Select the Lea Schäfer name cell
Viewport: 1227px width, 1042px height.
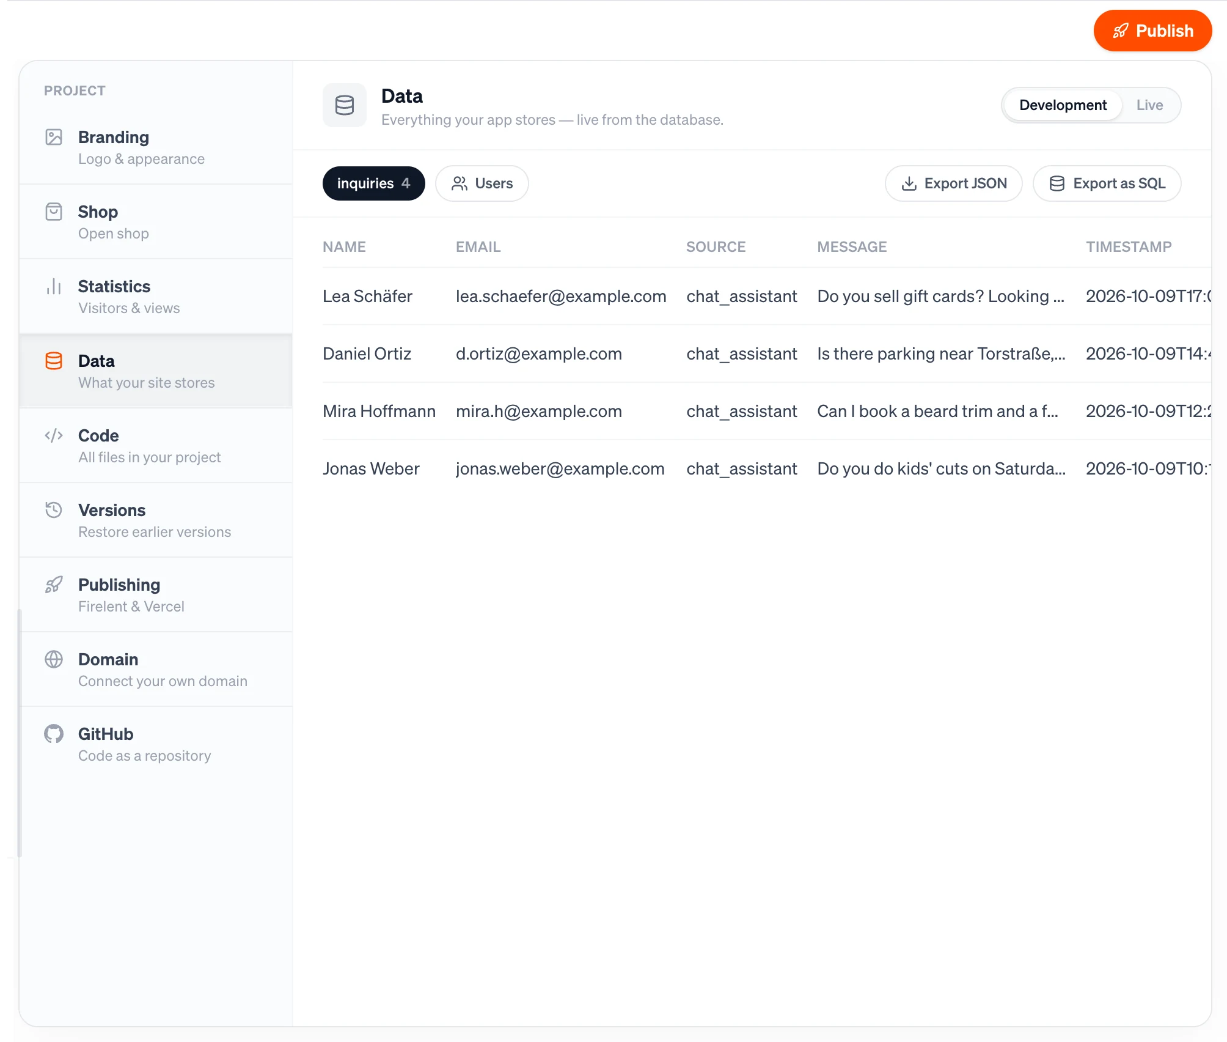coord(367,297)
